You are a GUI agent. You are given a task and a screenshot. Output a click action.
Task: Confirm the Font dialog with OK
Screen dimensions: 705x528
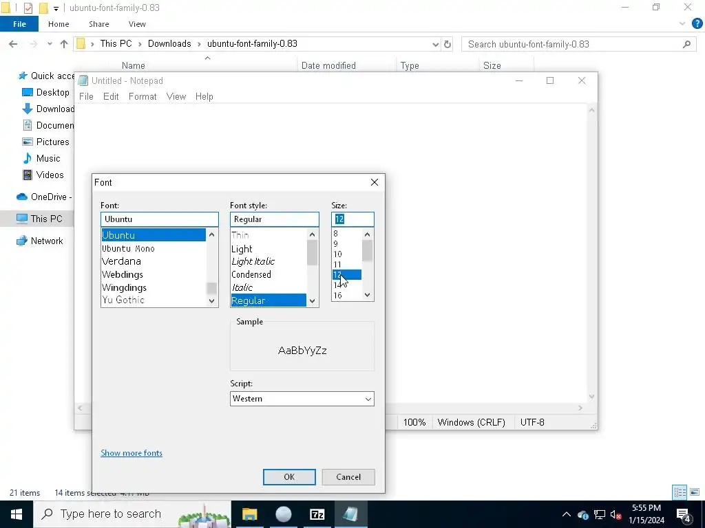[x=289, y=477]
